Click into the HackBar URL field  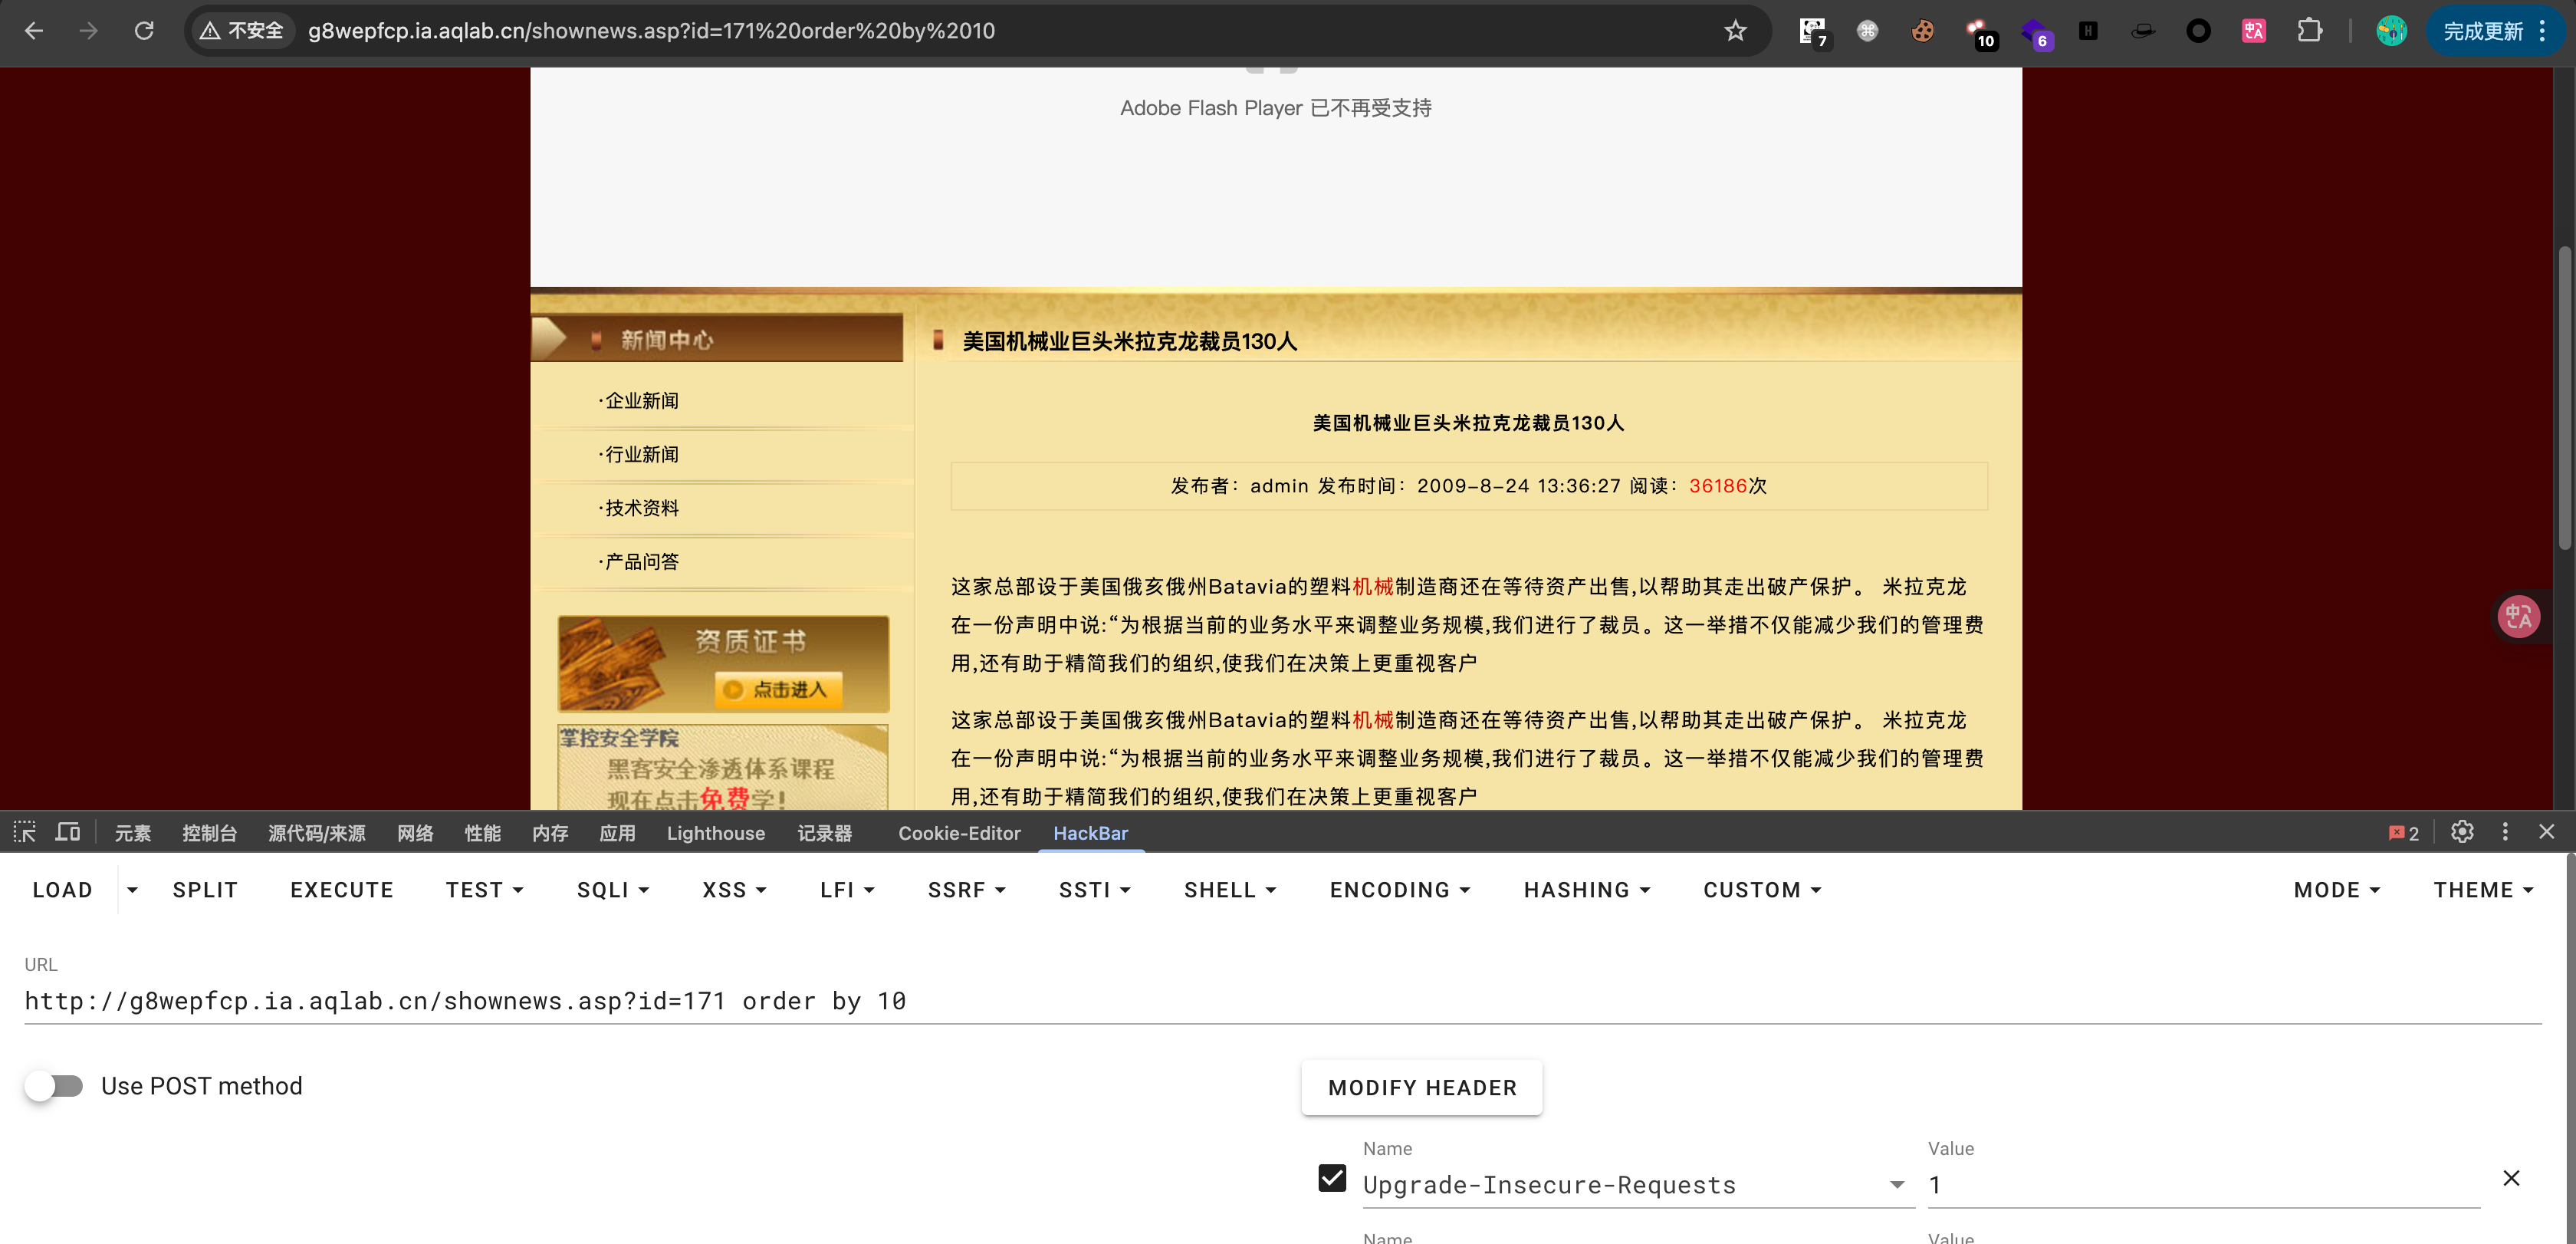tap(1280, 1001)
